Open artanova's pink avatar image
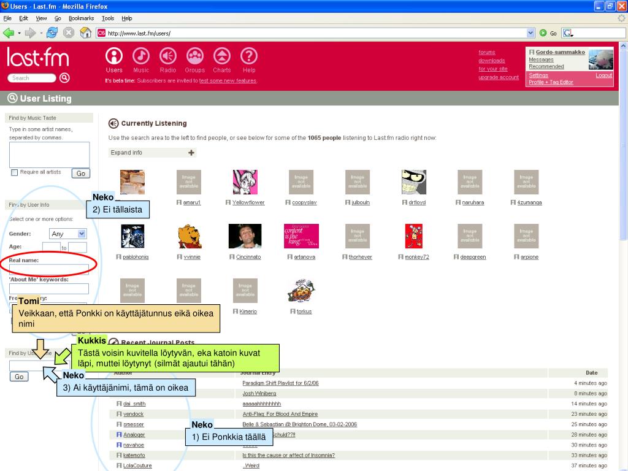Screen dimensions: 628x471 point(301,236)
